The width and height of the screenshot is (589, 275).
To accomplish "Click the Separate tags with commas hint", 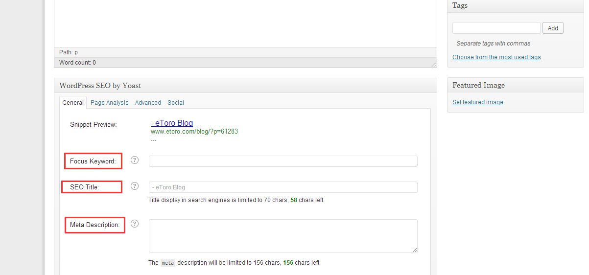I will (x=494, y=44).
